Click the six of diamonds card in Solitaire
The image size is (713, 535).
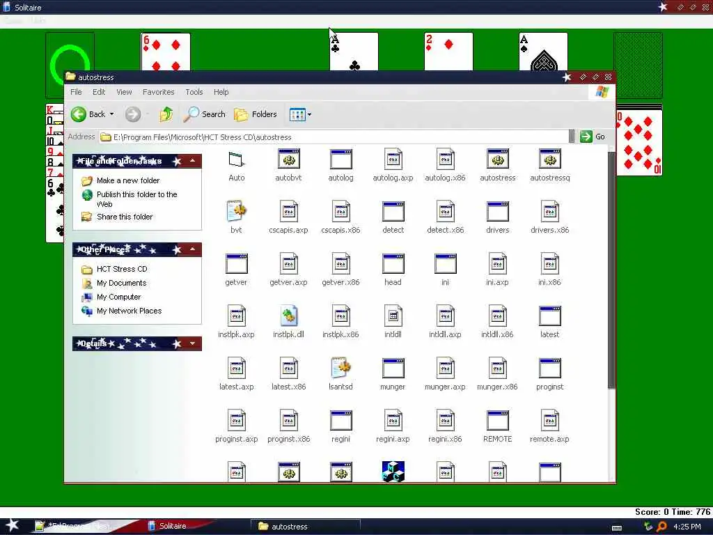166,52
